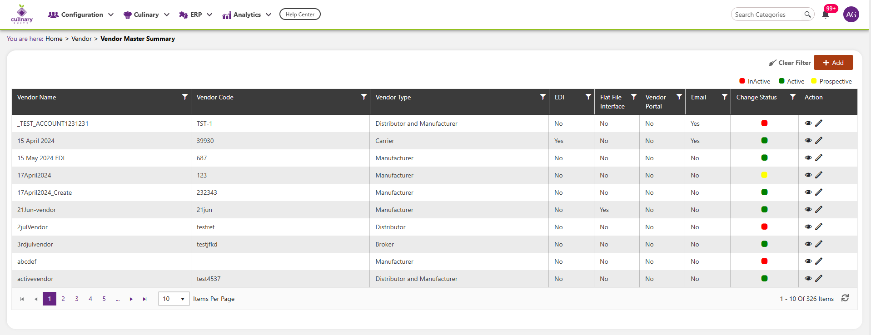This screenshot has width=871, height=335.
Task: Change status of 2julVendor red dot
Action: (764, 227)
